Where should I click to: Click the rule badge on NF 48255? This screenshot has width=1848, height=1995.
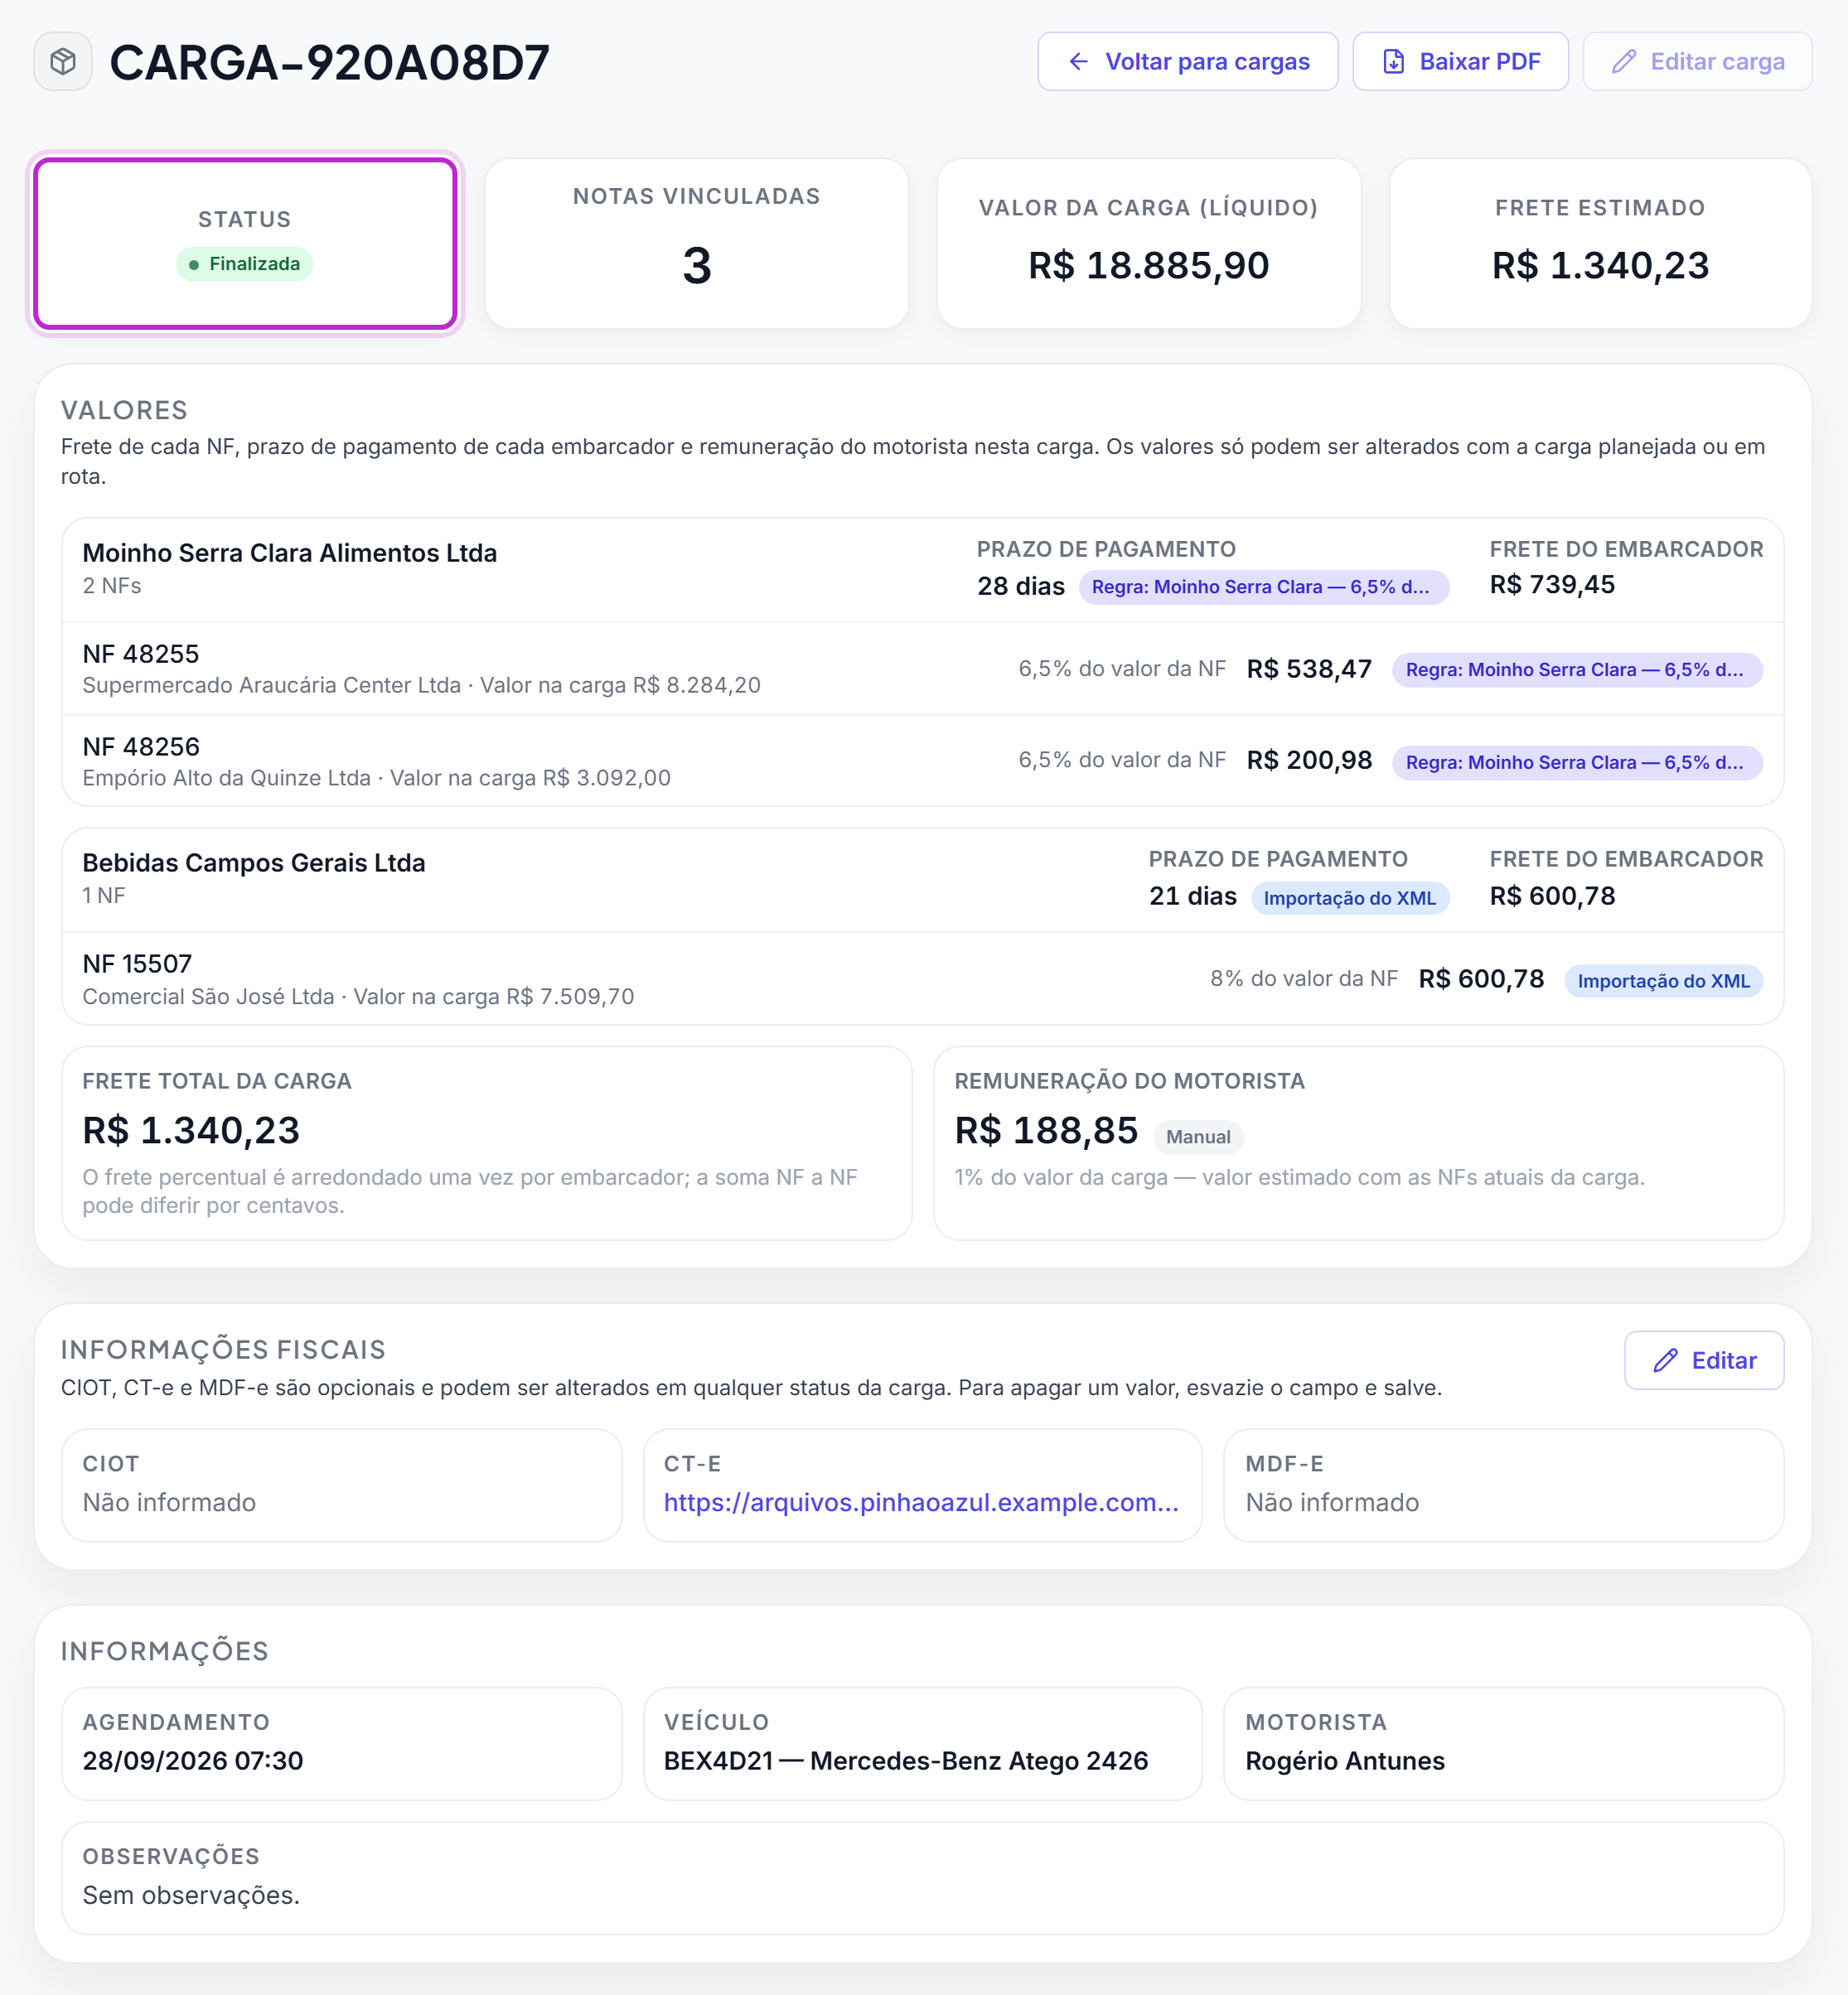(1576, 669)
